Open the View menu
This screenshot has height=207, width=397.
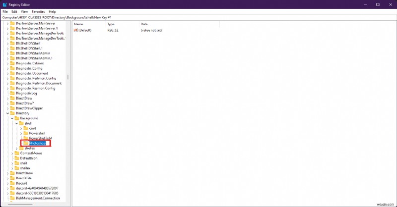[x=24, y=11]
